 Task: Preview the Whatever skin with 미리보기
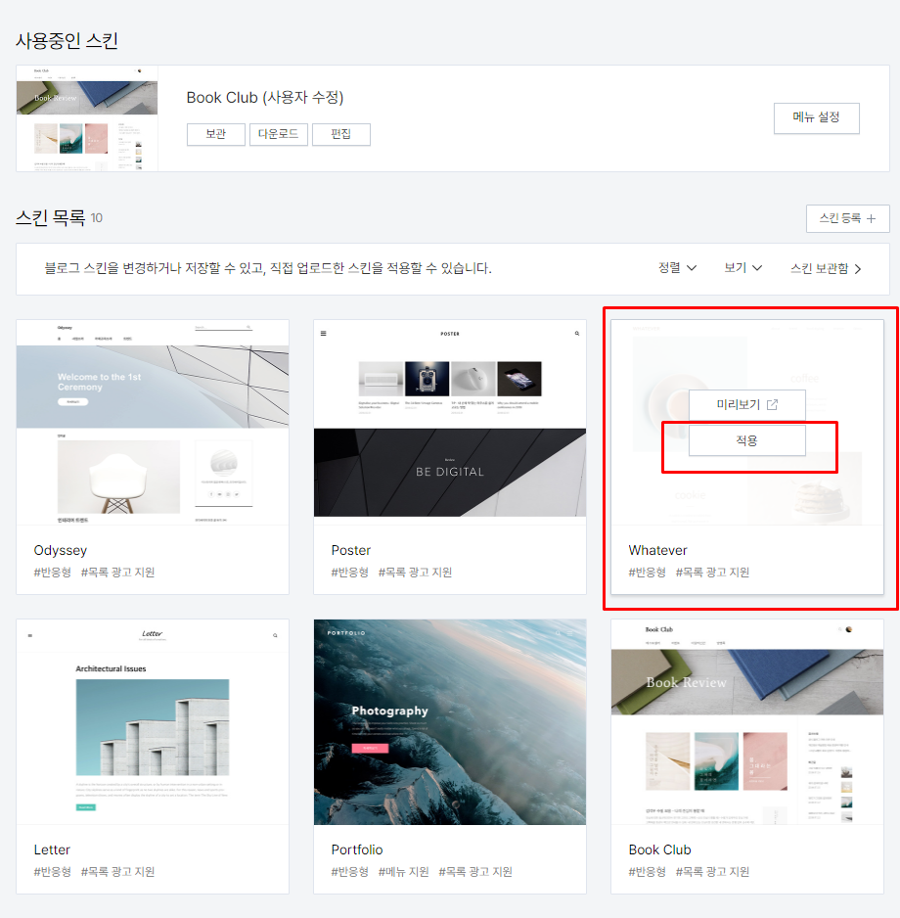pos(746,404)
